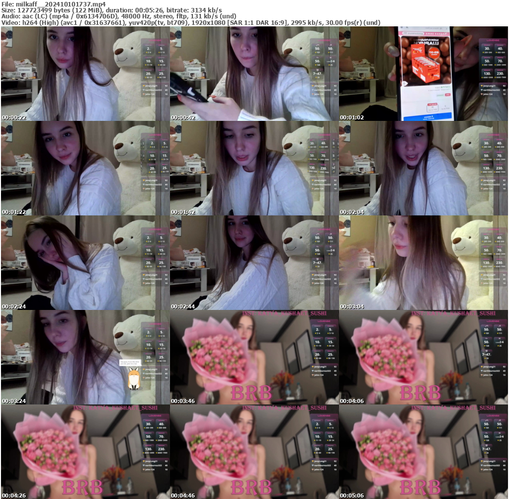The width and height of the screenshot is (509, 499).
Task: Open the INST: NATAL_KUSHALT_SUSHI caption link
Action: pyautogui.click(x=285, y=313)
